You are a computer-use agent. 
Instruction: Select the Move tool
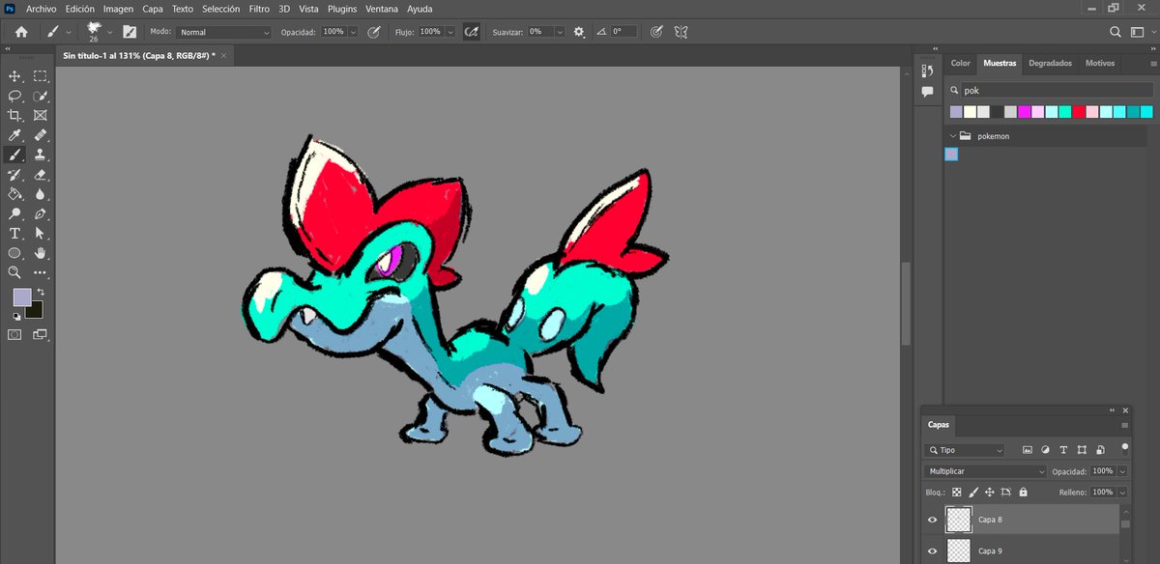click(x=15, y=76)
